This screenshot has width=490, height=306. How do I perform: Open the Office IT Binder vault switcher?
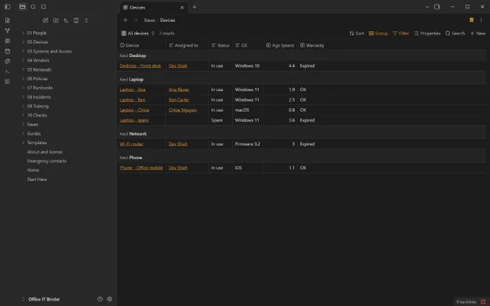pyautogui.click(x=41, y=299)
